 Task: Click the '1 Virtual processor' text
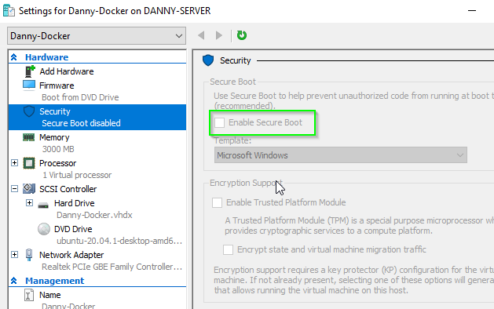[77, 175]
